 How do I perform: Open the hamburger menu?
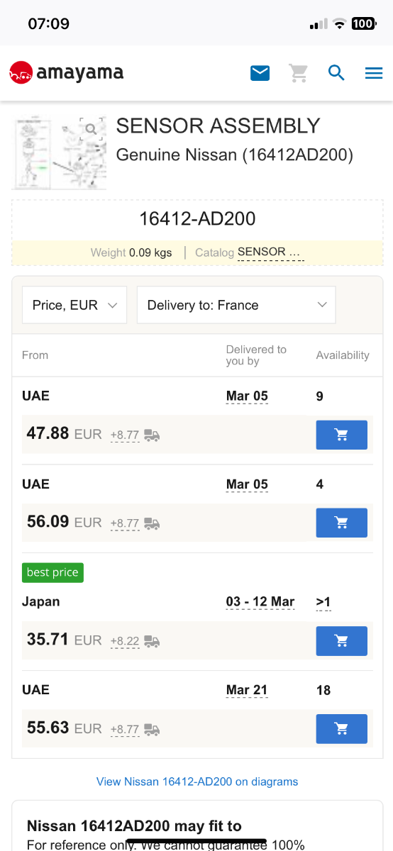(374, 73)
